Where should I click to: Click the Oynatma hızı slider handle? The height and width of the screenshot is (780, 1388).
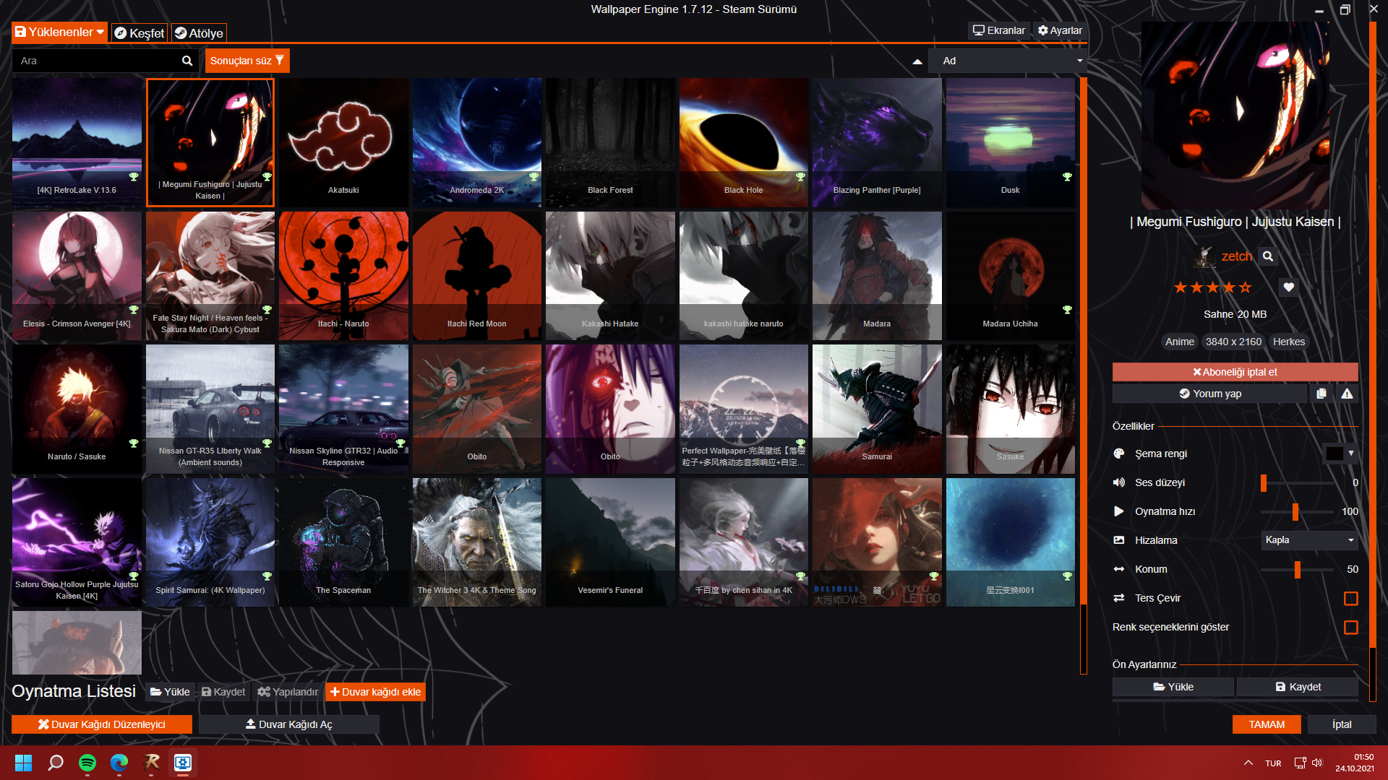[1295, 511]
